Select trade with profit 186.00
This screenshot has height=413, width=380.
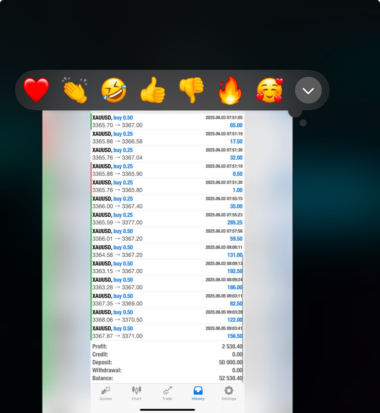click(167, 283)
